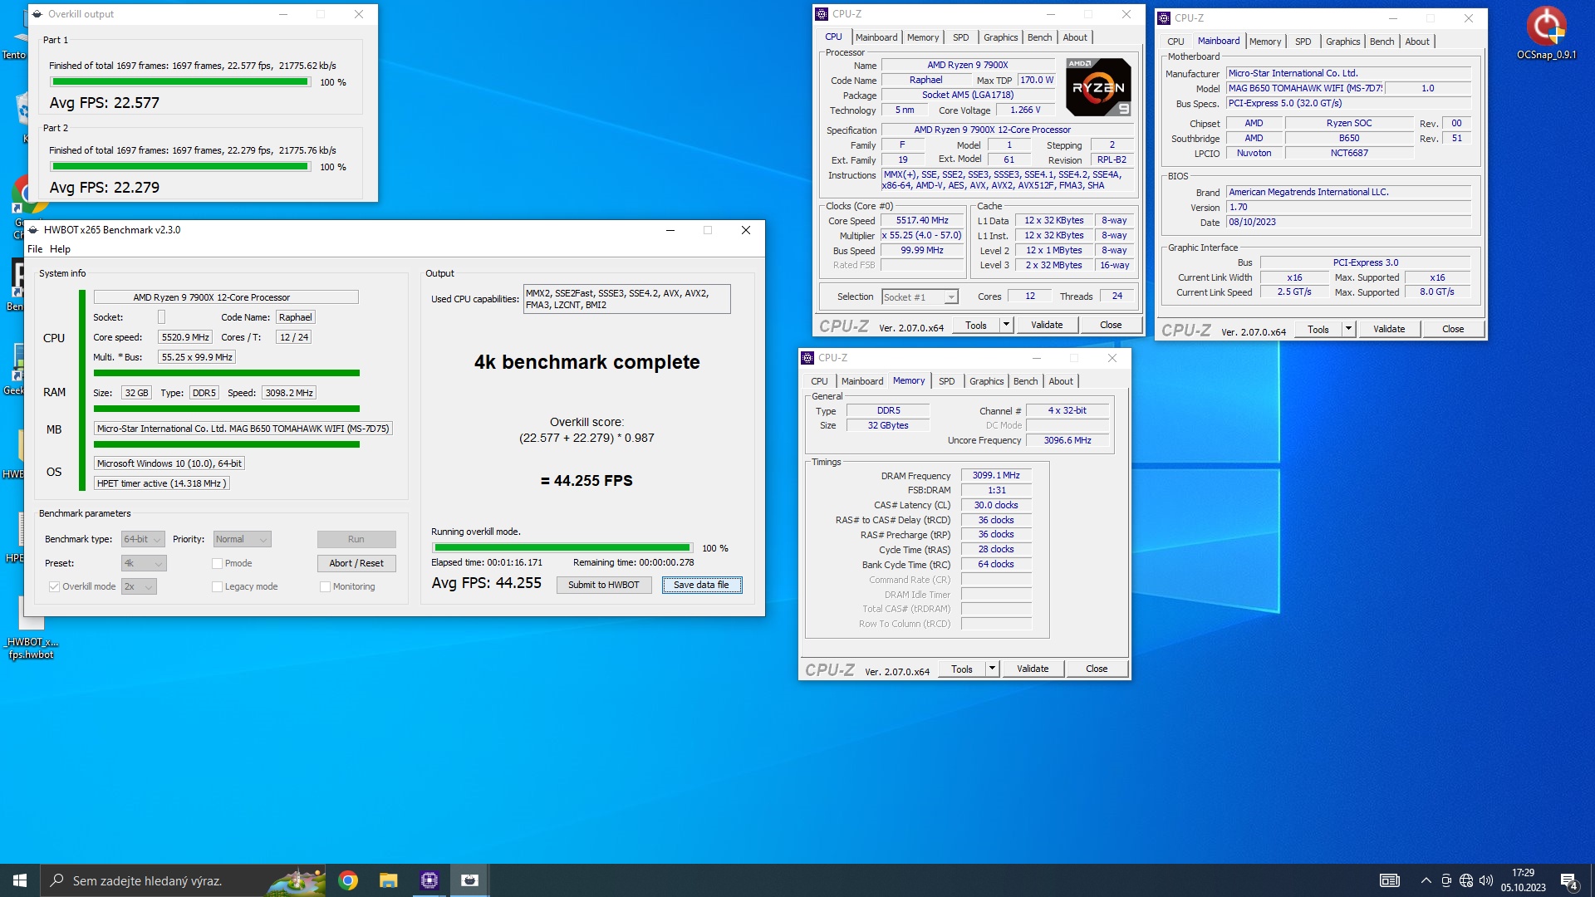Open the Socket #1 selection dropdown
1595x897 pixels.
click(x=920, y=297)
